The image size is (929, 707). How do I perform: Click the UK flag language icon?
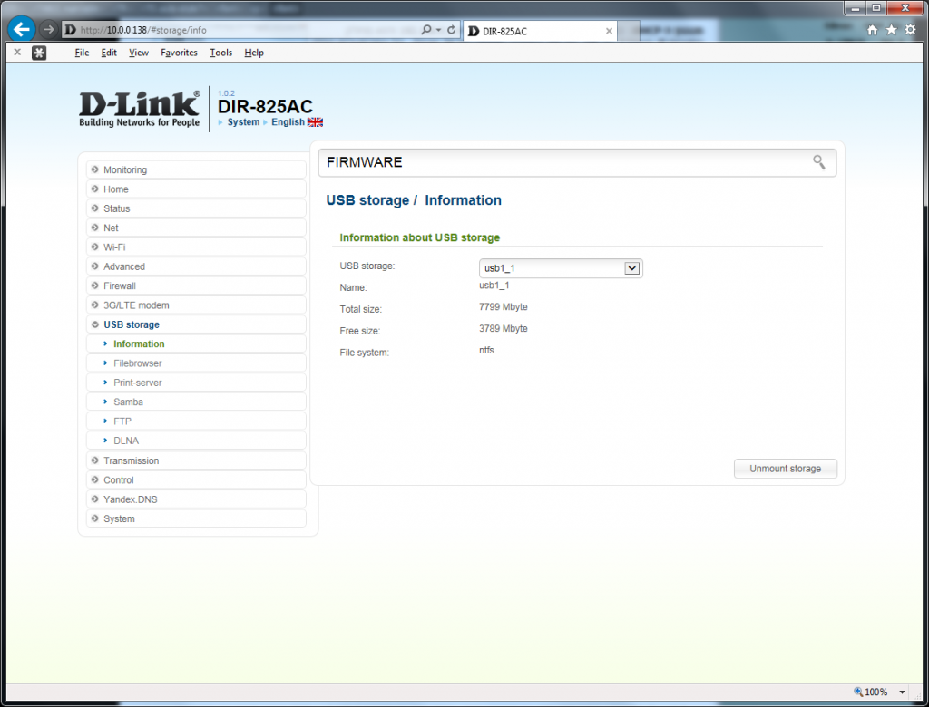[x=316, y=122]
